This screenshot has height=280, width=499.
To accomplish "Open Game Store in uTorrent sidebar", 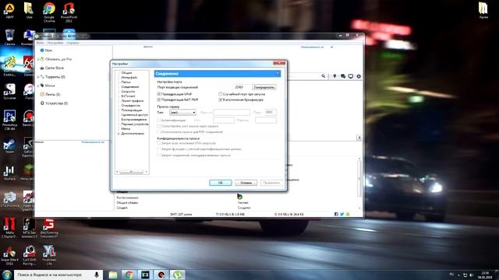I will tap(55, 68).
